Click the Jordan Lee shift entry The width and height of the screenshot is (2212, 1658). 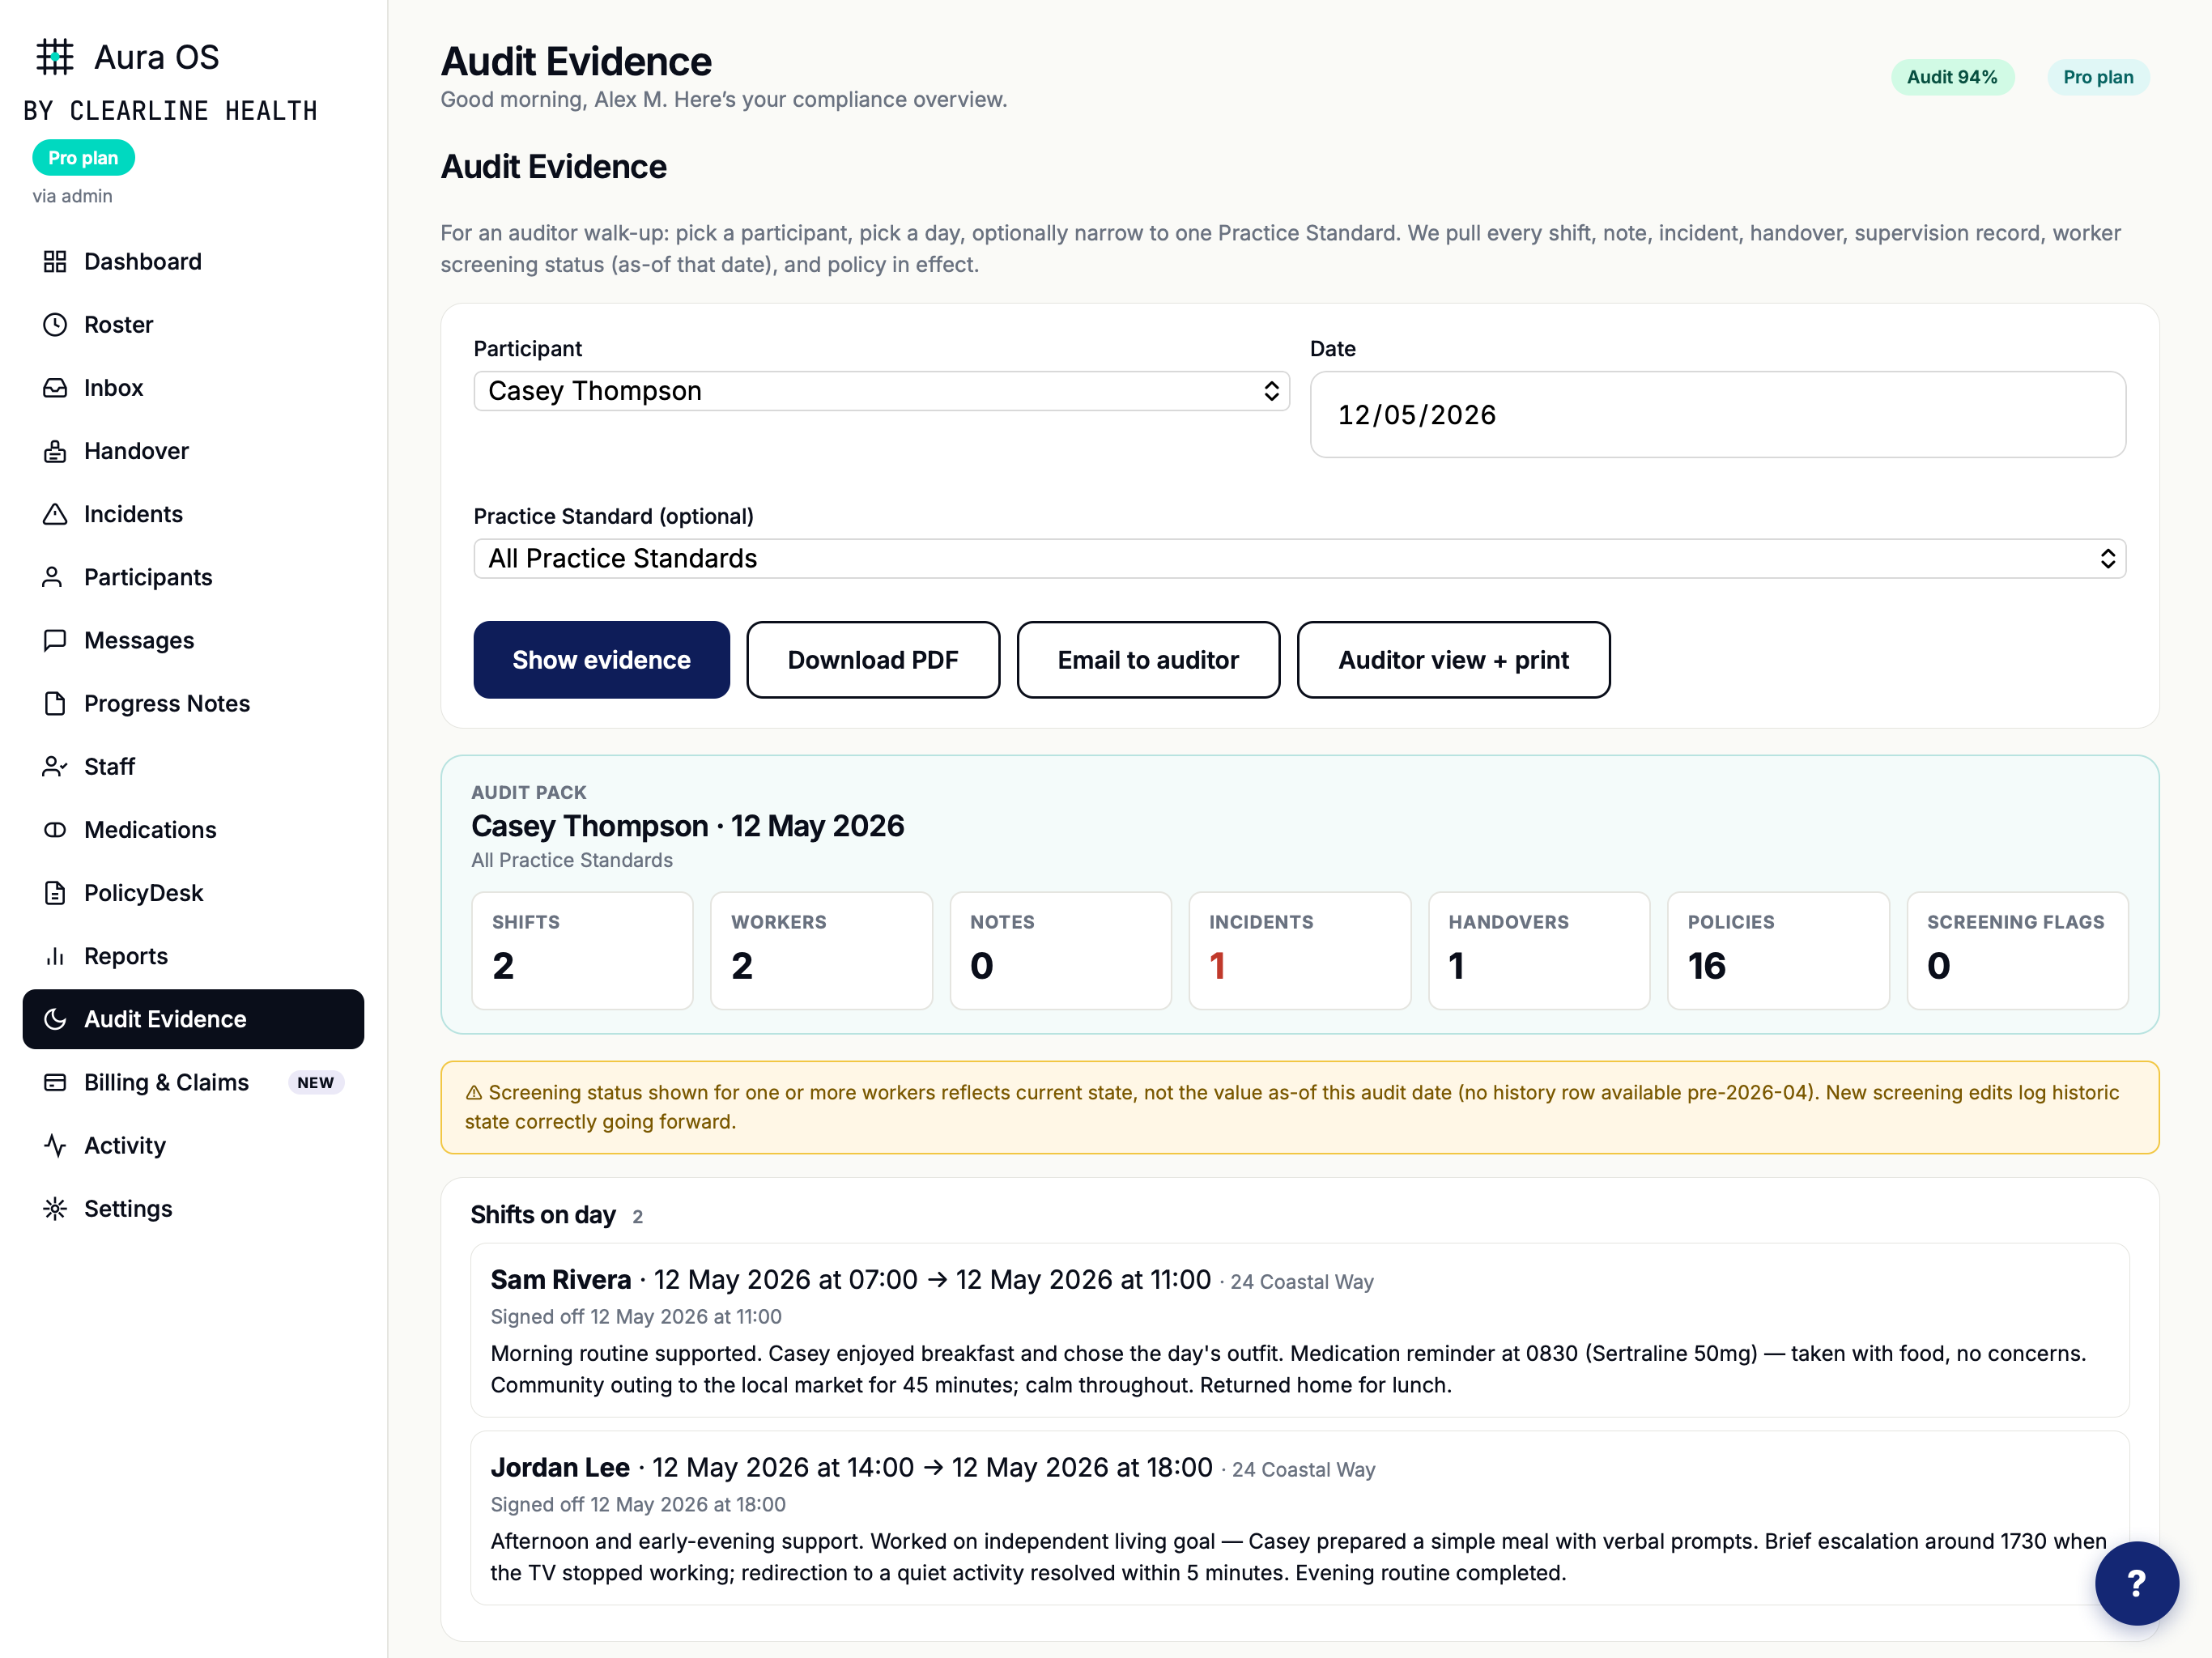[1299, 1518]
